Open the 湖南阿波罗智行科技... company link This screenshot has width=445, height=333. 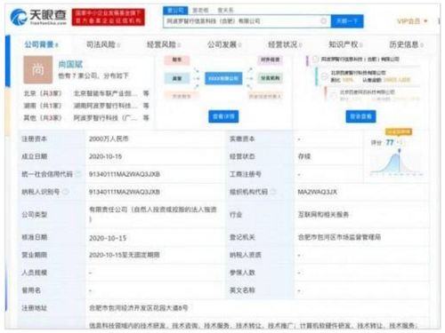click(106, 106)
